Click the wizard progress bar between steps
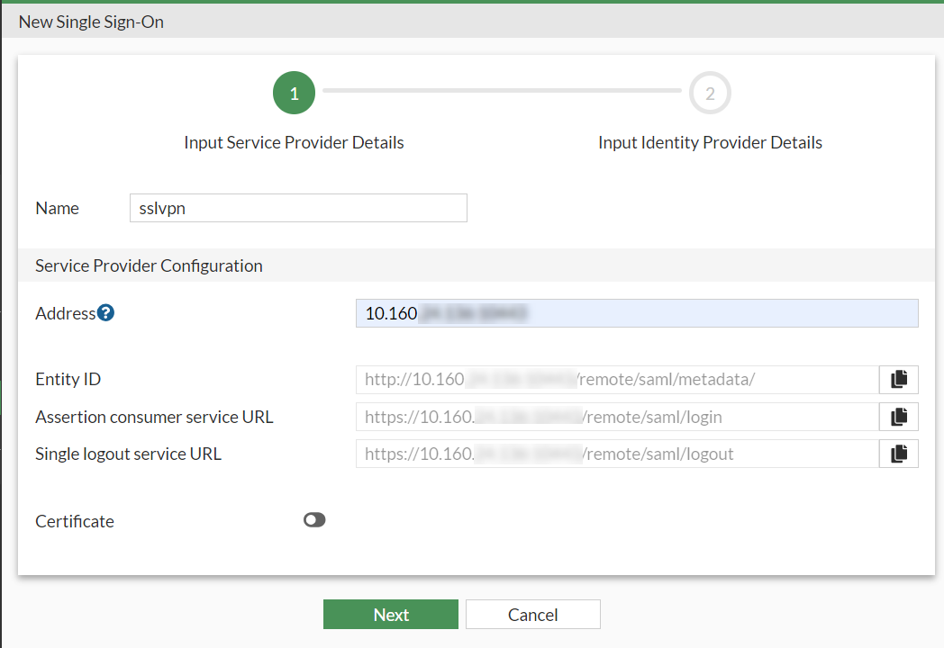 pyautogui.click(x=502, y=91)
